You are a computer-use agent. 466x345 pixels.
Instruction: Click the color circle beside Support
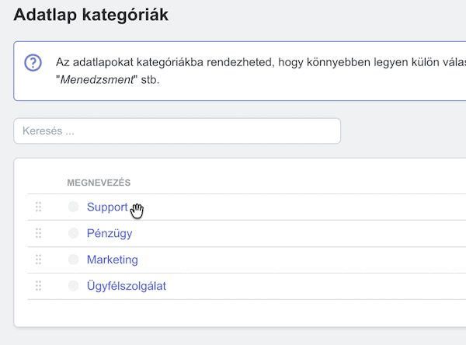click(x=74, y=207)
